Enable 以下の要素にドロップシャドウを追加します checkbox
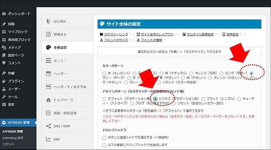 (x=104, y=145)
